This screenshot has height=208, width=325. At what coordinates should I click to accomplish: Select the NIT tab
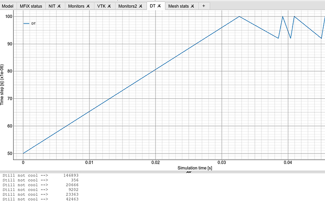pyautogui.click(x=52, y=6)
